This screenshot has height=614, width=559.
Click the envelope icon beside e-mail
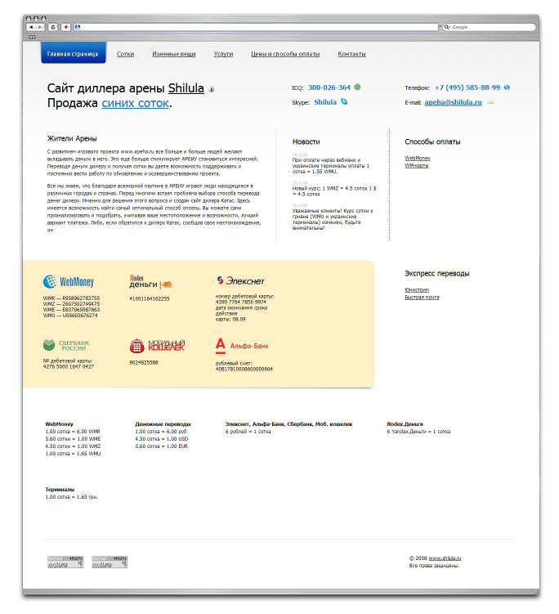point(490,102)
